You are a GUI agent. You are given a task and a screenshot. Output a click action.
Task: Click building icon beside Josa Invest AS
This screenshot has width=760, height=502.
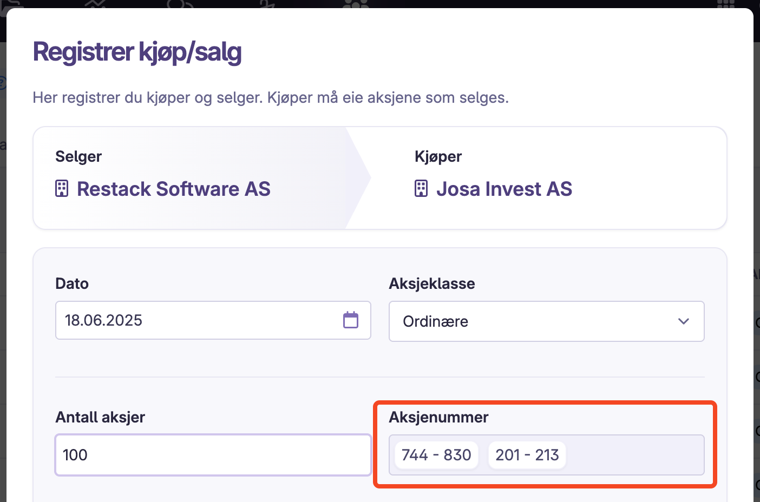[x=421, y=189]
